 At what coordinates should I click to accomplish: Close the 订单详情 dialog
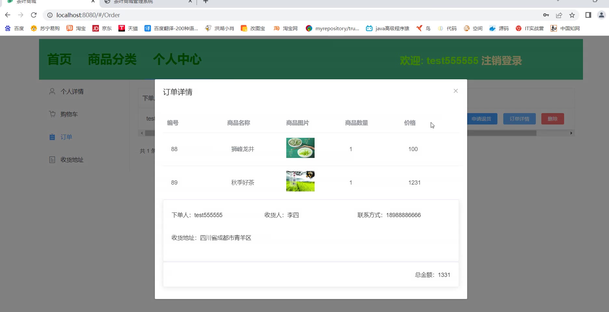coord(455,91)
